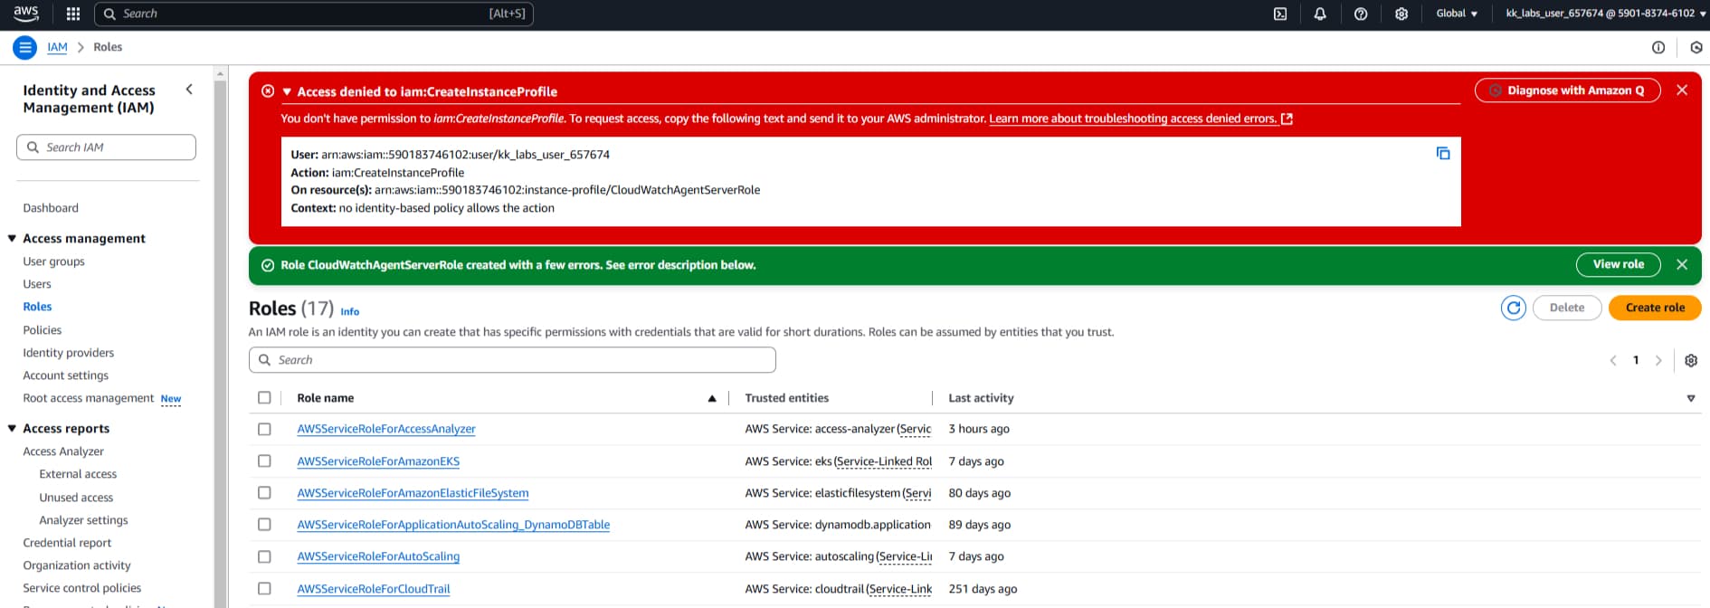Click the green success check icon
Viewport: 1710px width, 608px height.
(x=268, y=265)
